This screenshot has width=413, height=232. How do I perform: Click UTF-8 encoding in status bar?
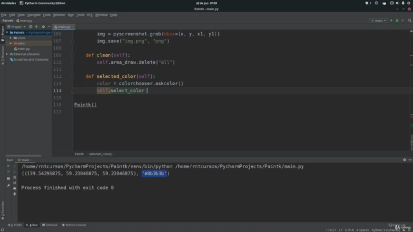coord(349,230)
